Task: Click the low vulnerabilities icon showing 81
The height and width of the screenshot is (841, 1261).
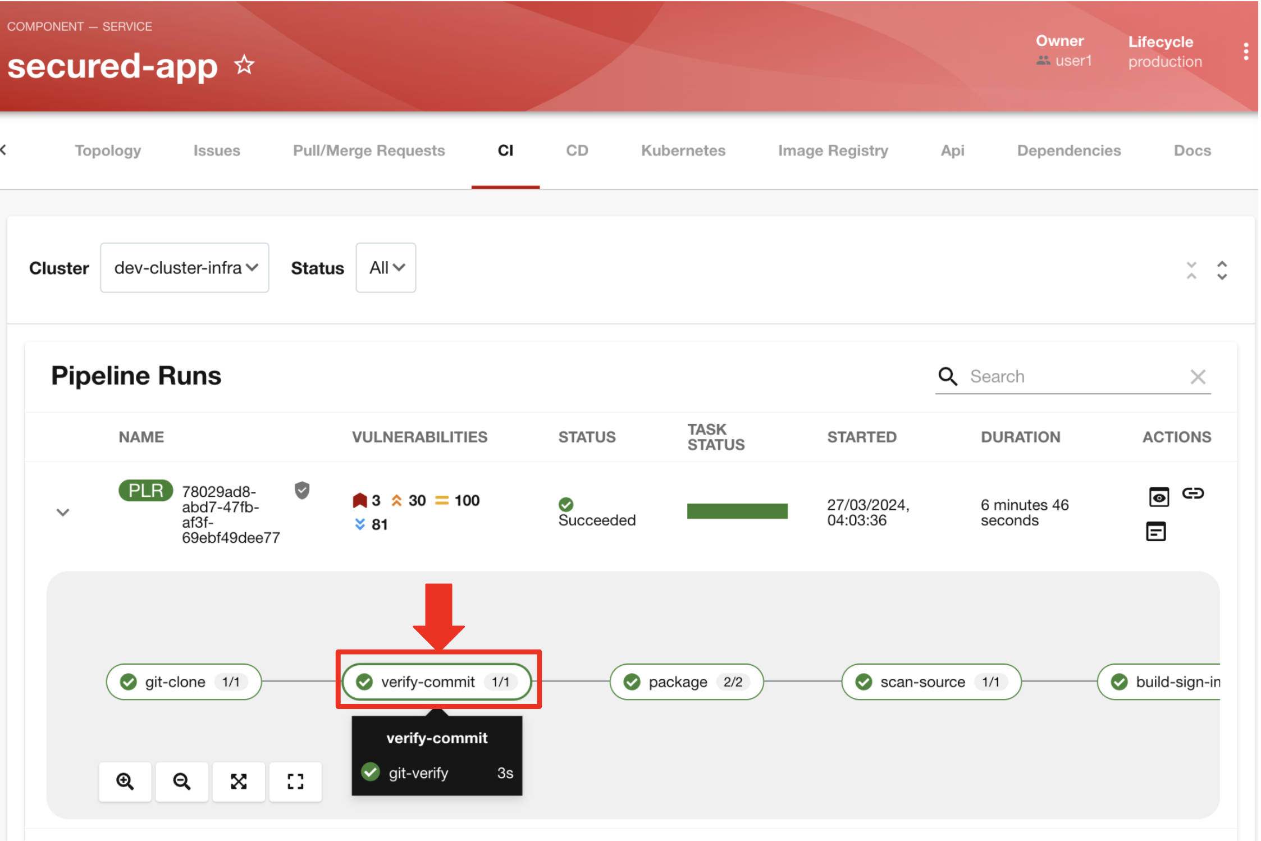Action: click(x=360, y=524)
